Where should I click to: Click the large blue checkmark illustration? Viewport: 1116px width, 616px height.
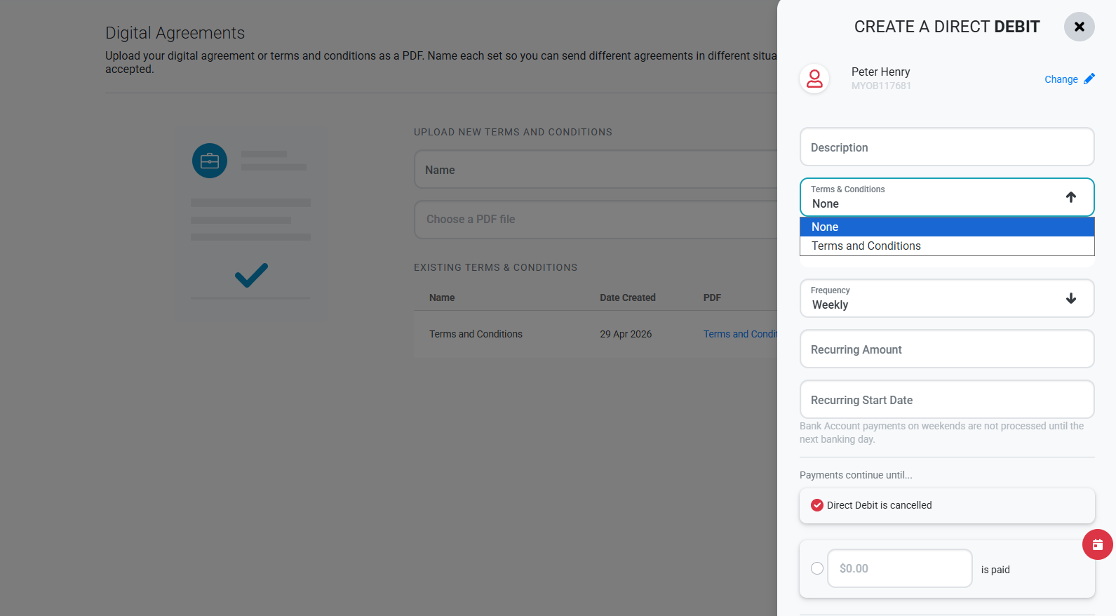(x=251, y=275)
